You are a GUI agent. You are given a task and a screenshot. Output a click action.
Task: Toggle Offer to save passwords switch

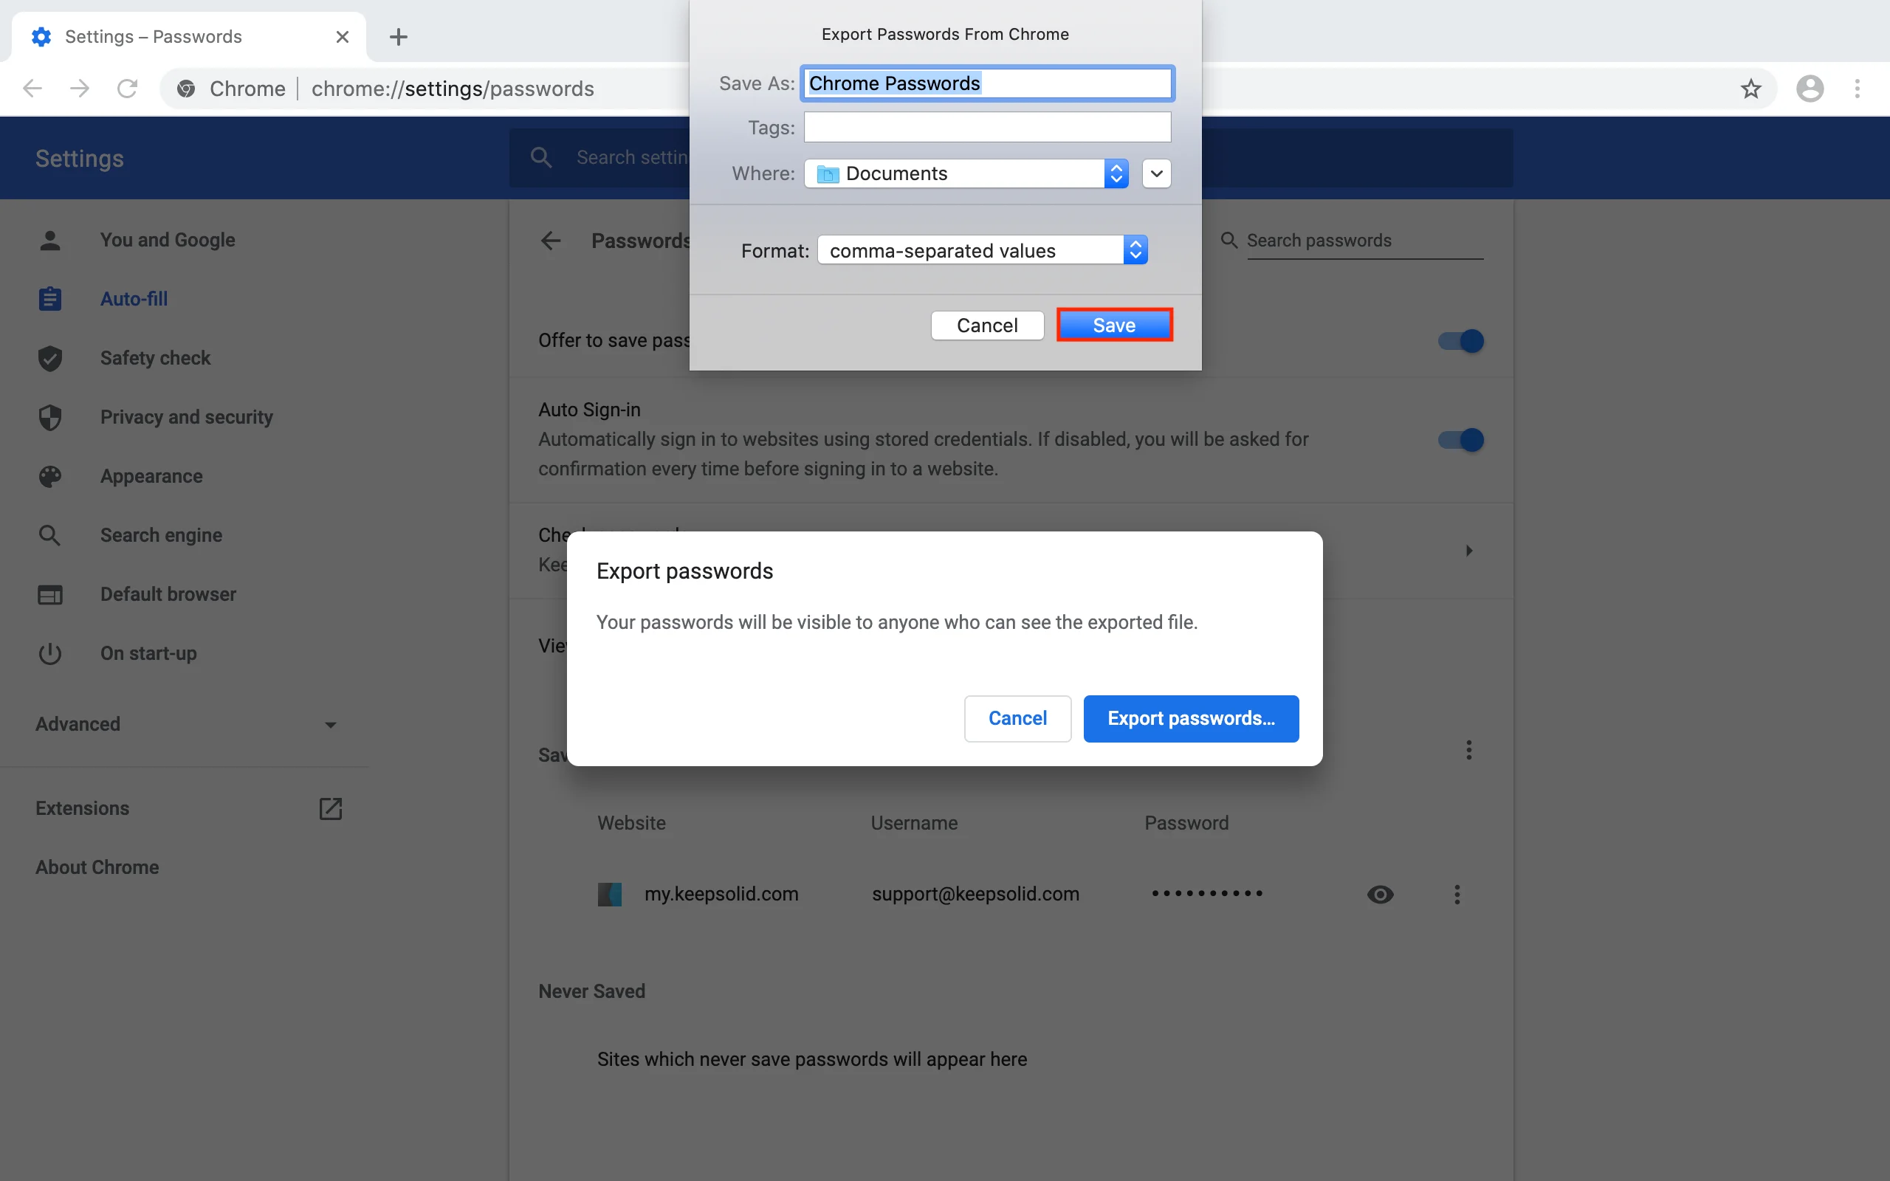[x=1460, y=341]
